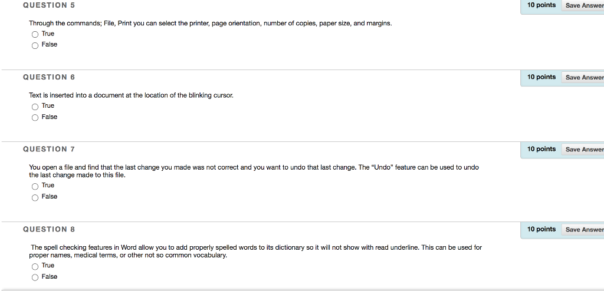Click the 10 points label of Question 5
Viewport: 604px width, 291px height.
coord(541,5)
